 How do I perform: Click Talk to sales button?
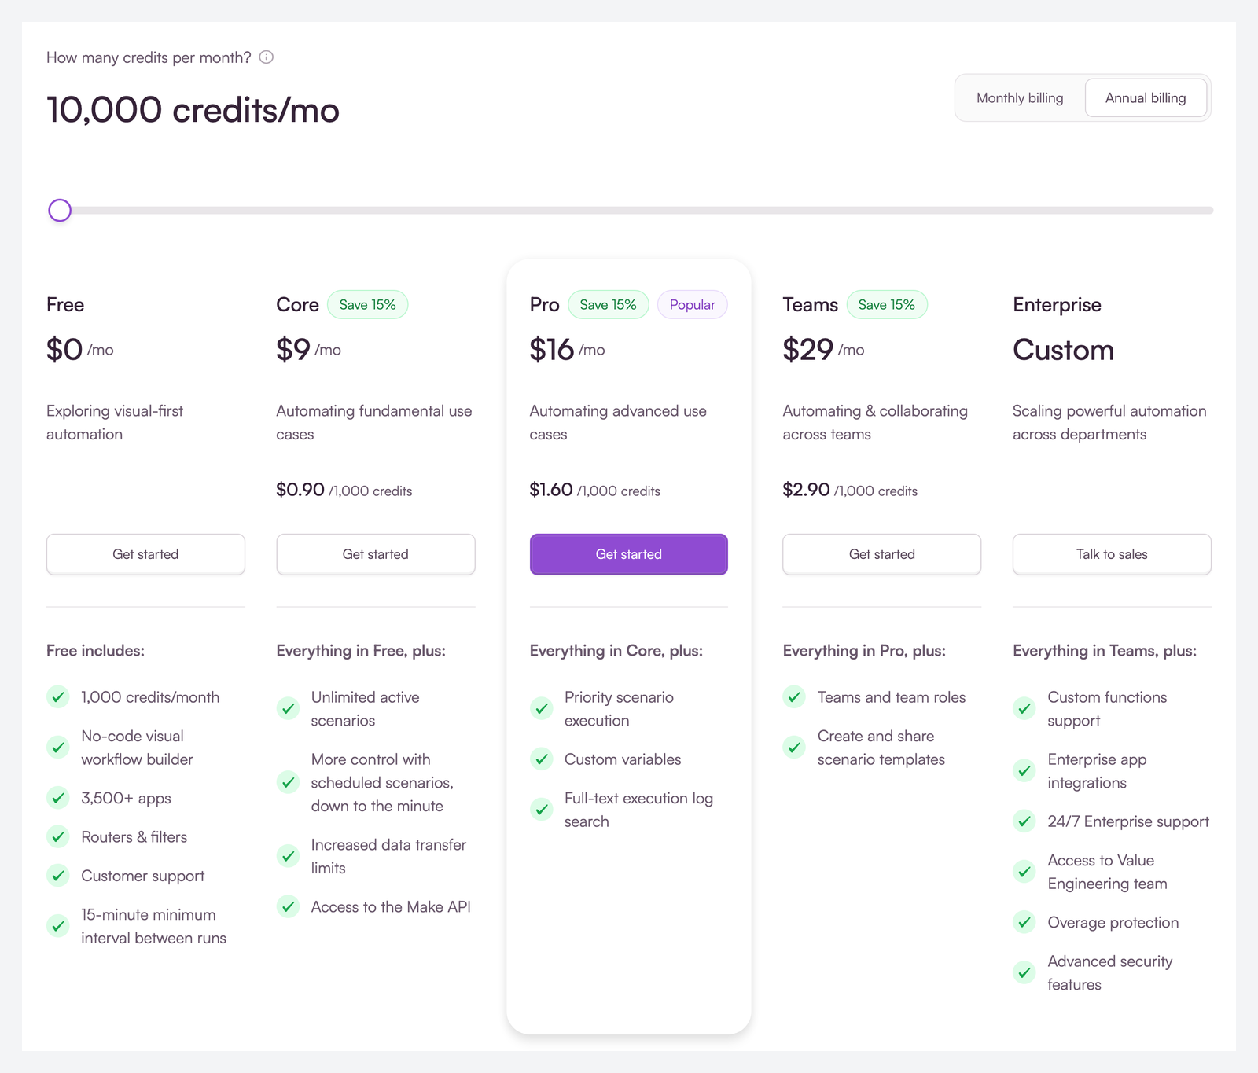pyautogui.click(x=1112, y=554)
